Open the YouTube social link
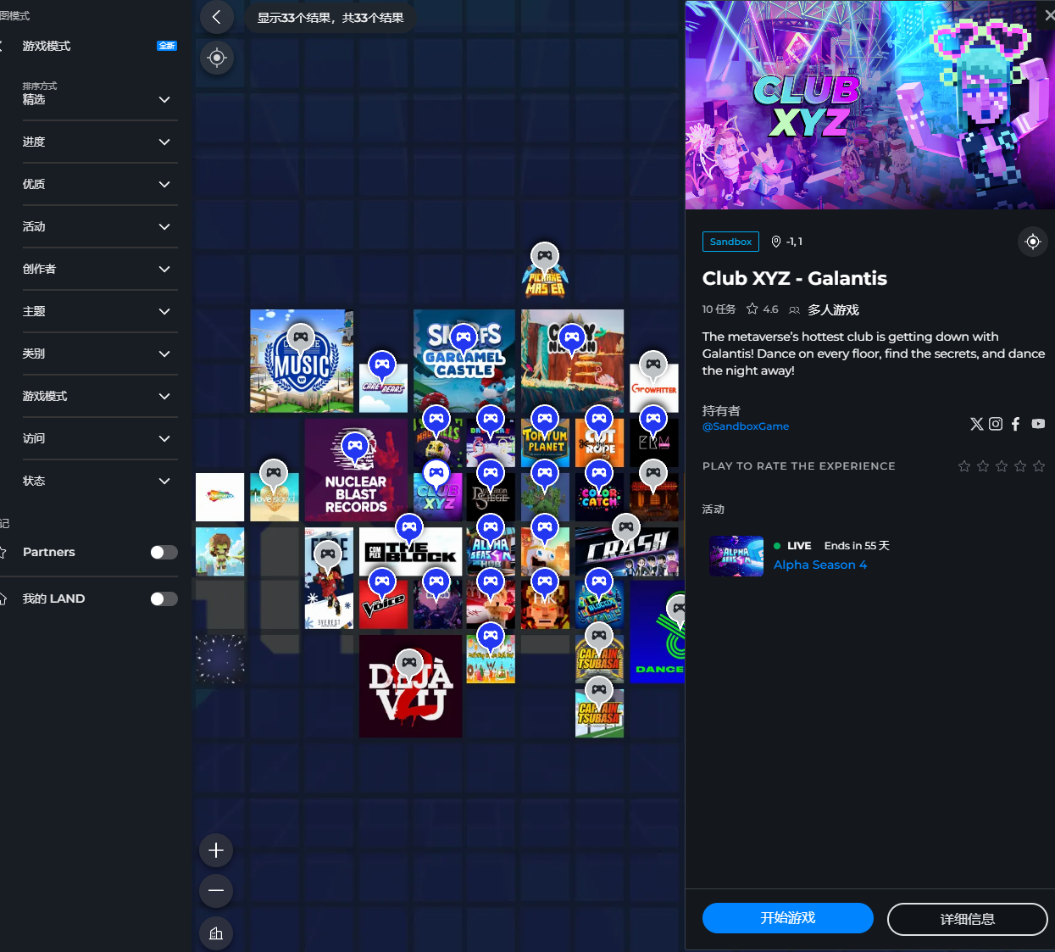The width and height of the screenshot is (1055, 952). click(x=1038, y=424)
